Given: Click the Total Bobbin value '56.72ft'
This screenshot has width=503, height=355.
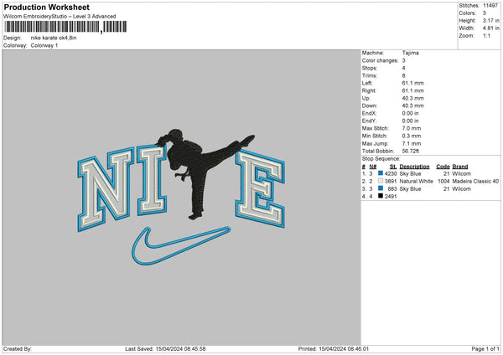Looking at the screenshot, I should 411,152.
